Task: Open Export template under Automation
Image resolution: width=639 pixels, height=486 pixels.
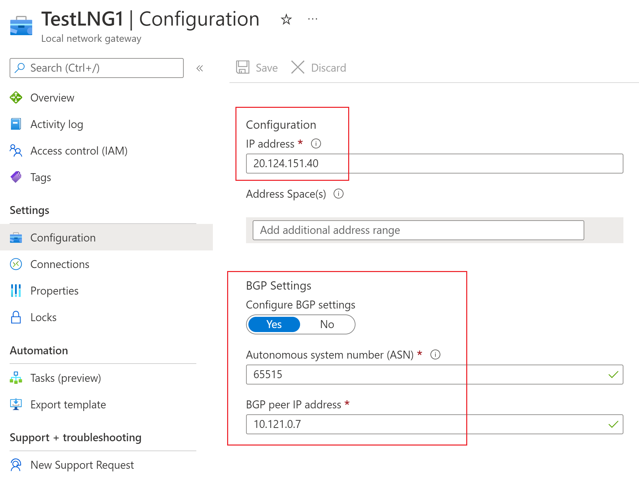Action: pos(68,405)
